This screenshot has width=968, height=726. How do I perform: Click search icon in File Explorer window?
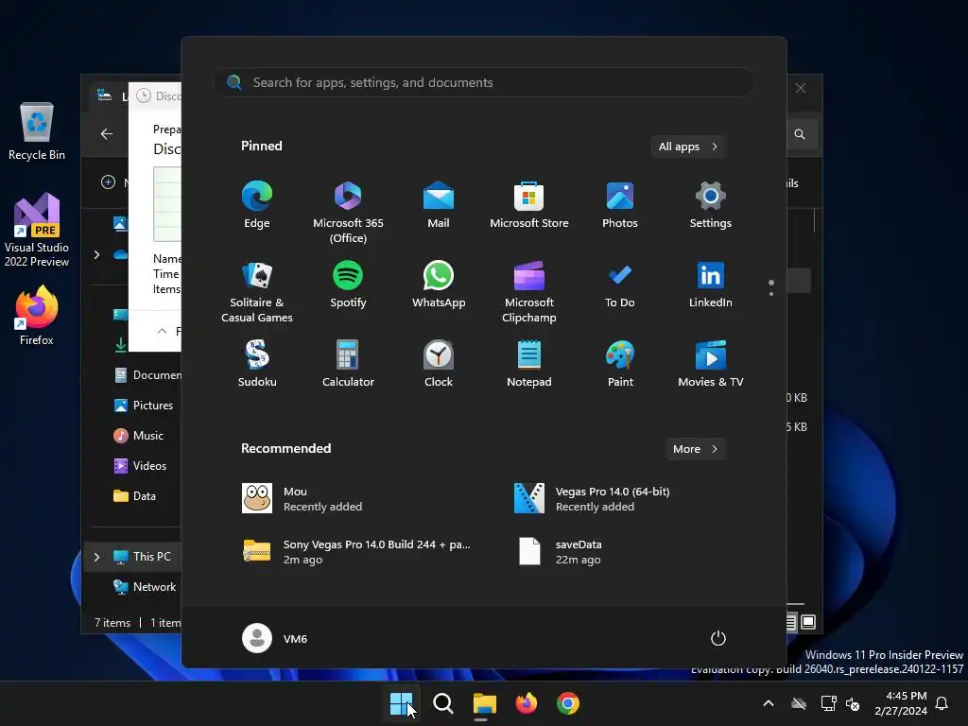tap(800, 134)
